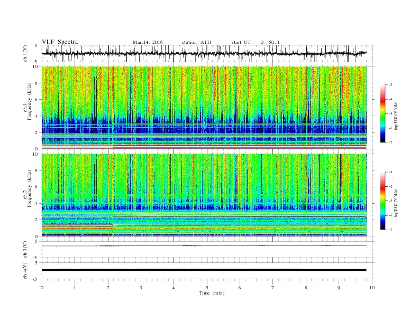The image size is (419, 323).
Task: Click the "8" kHz tick of ch.2 spectrogram
Action: (x=37, y=170)
